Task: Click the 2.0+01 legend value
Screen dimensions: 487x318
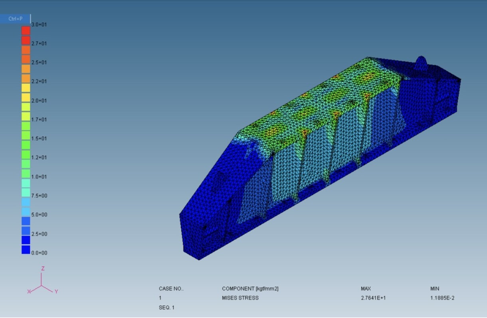Action: (40, 101)
